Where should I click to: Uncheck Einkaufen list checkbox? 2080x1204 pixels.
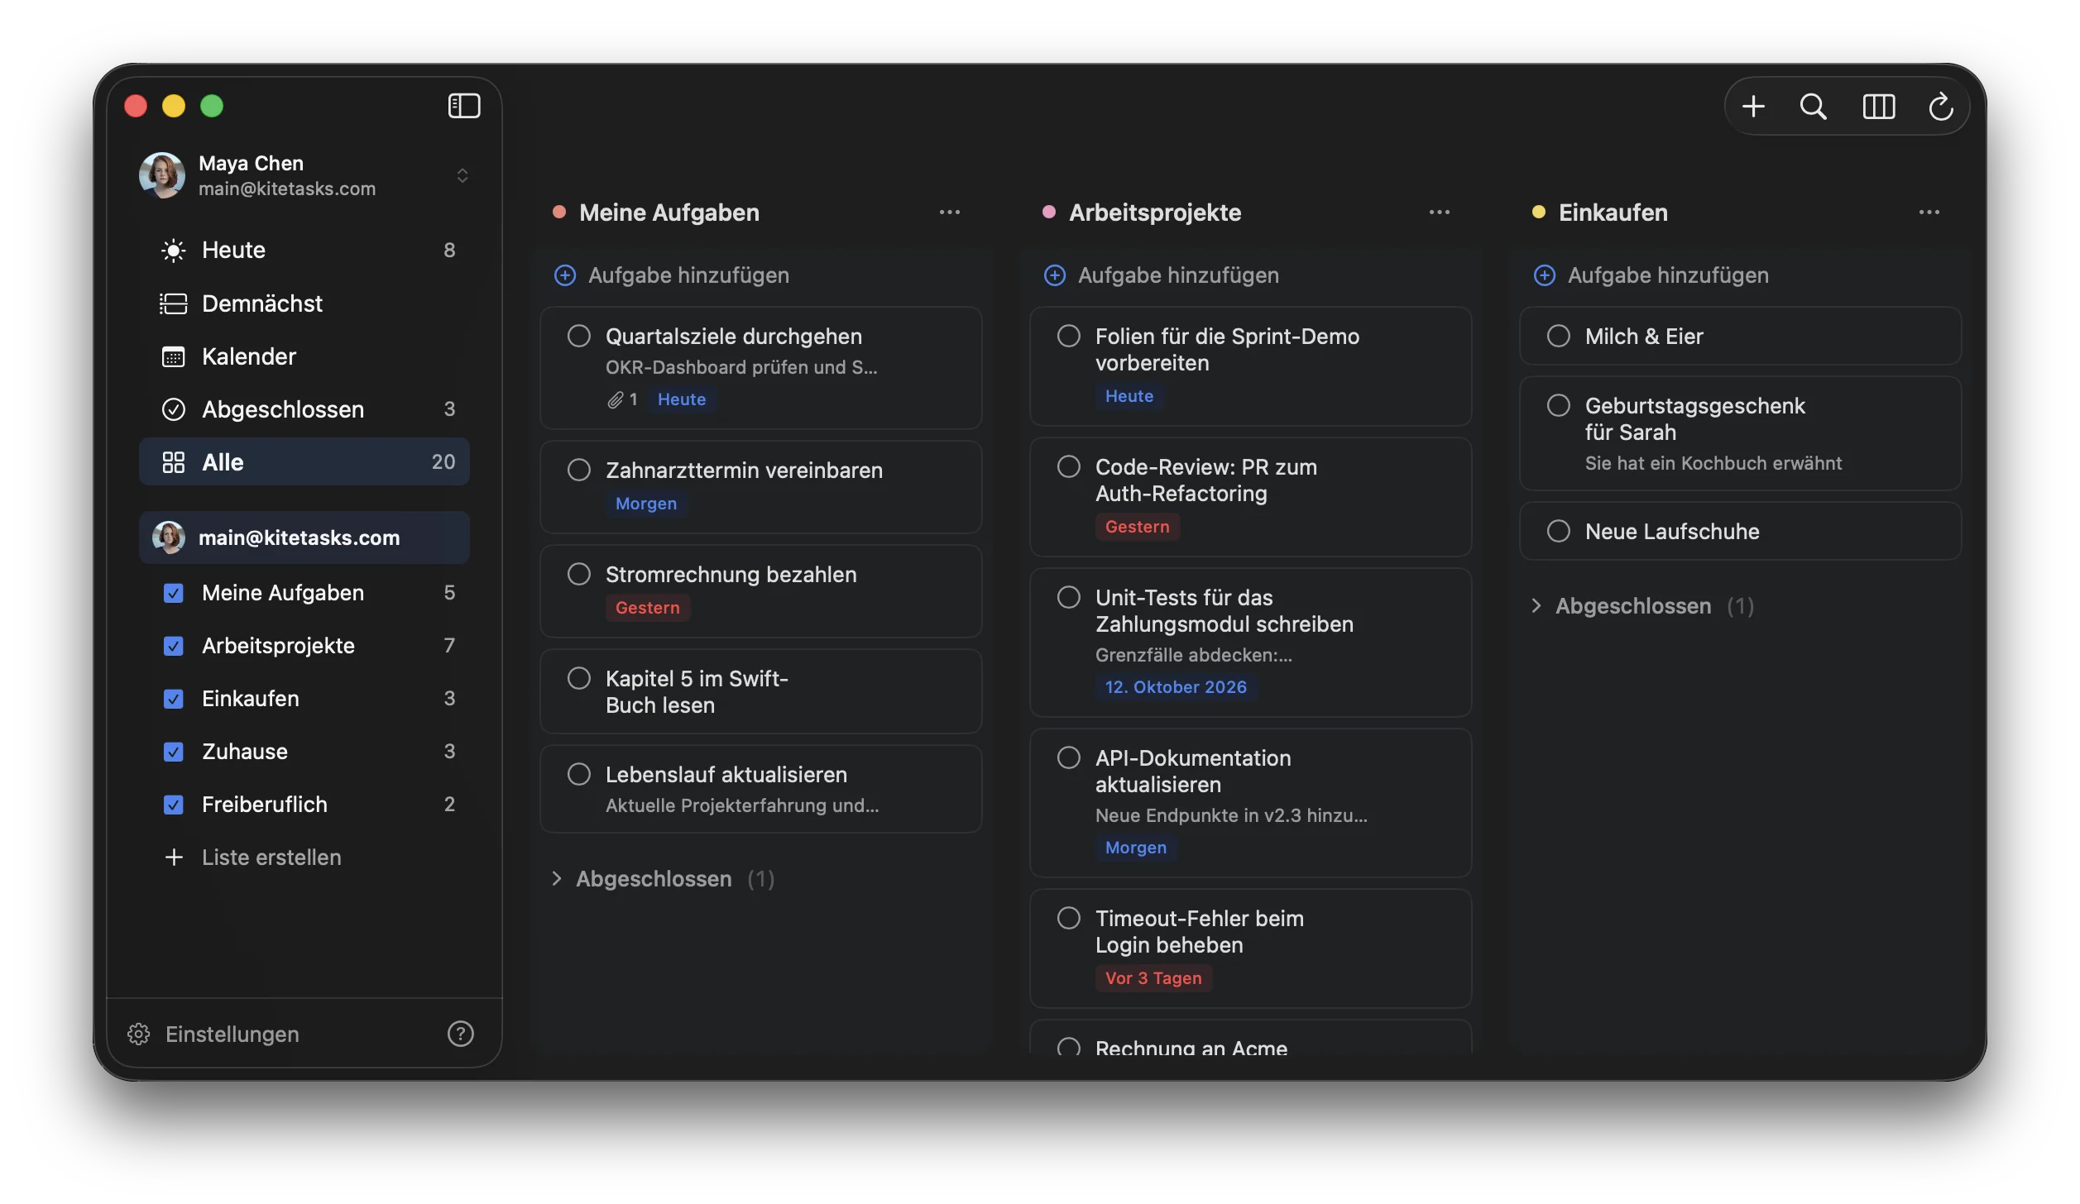[x=173, y=699]
